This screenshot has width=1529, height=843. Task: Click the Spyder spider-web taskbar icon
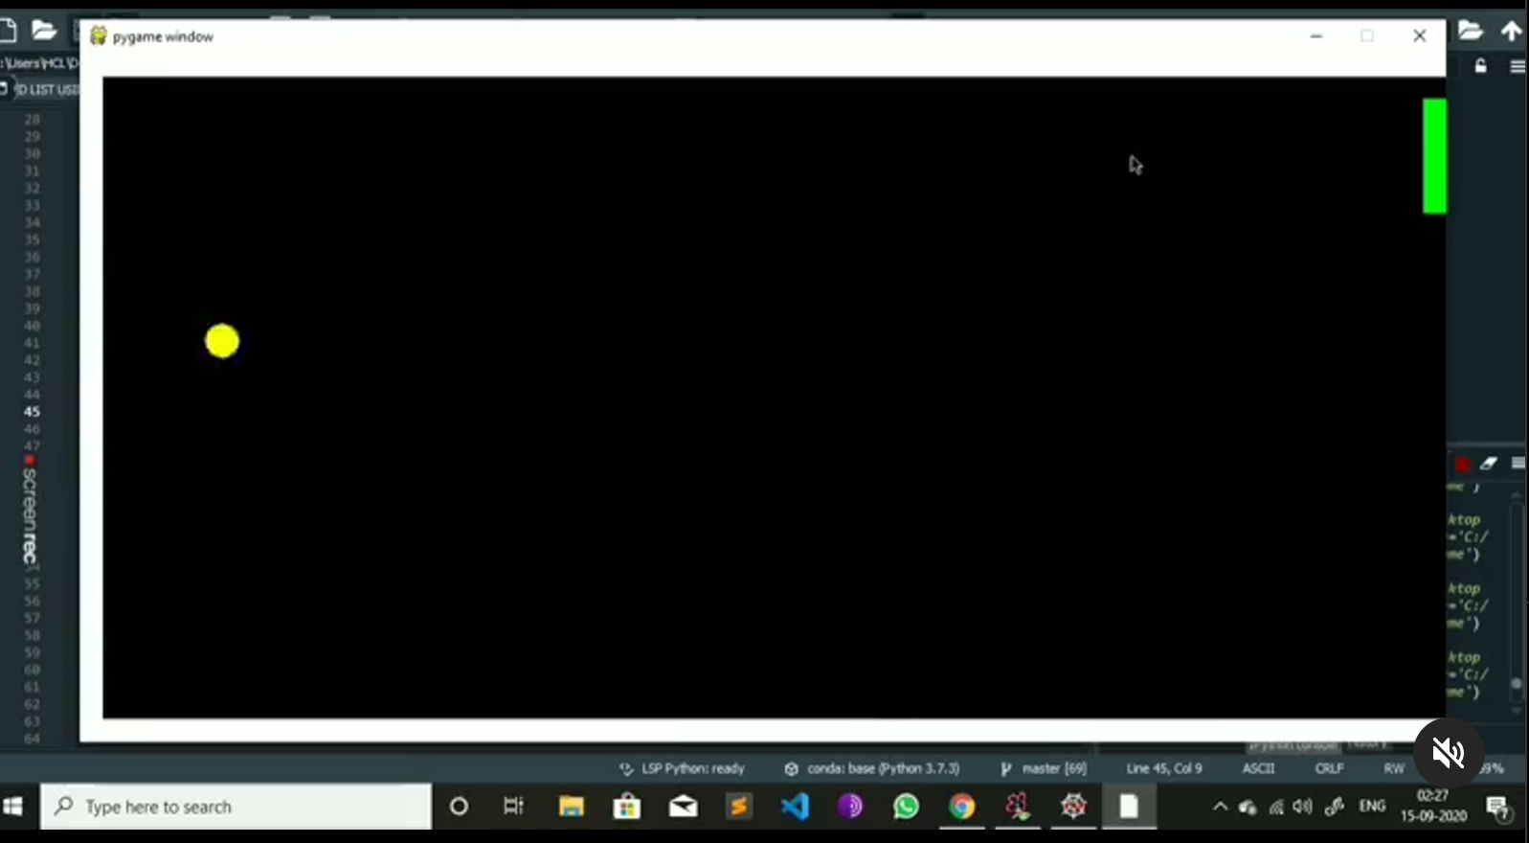(x=1073, y=807)
